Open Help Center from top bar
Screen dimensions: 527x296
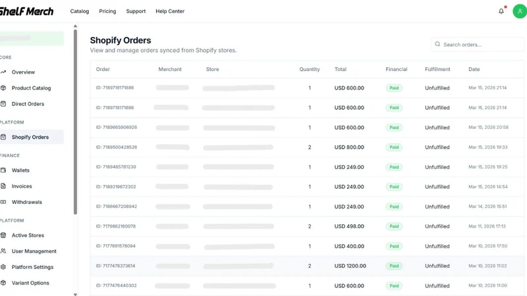coord(170,11)
